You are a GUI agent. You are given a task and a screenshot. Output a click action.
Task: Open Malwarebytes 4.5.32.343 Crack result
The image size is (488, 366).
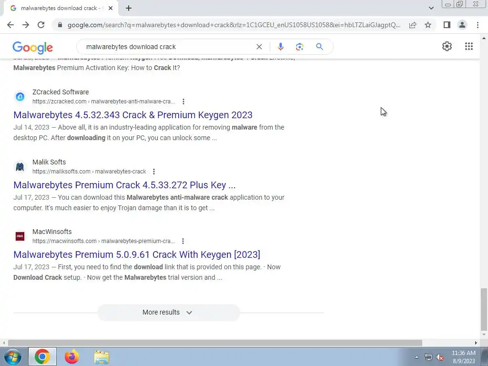pos(133,115)
